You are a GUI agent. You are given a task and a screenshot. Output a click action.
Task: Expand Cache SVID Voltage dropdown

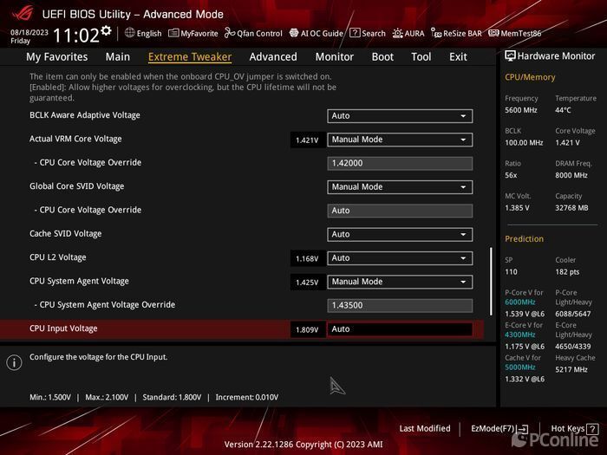(400, 234)
